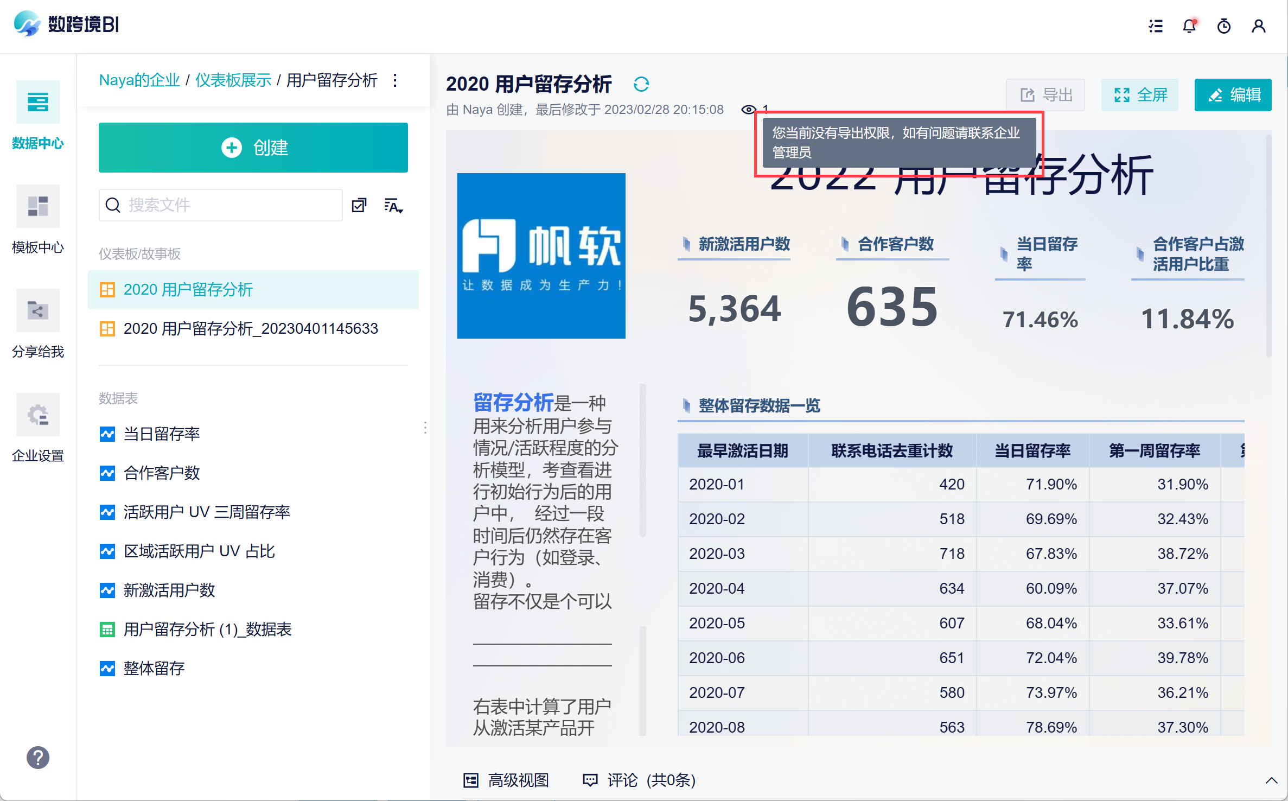The width and height of the screenshot is (1288, 801).
Task: Click the 仪表板展示 breadcrumb link
Action: click(233, 80)
